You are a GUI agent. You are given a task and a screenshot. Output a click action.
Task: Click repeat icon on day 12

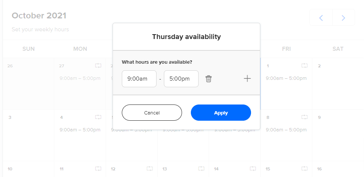pos(150,169)
